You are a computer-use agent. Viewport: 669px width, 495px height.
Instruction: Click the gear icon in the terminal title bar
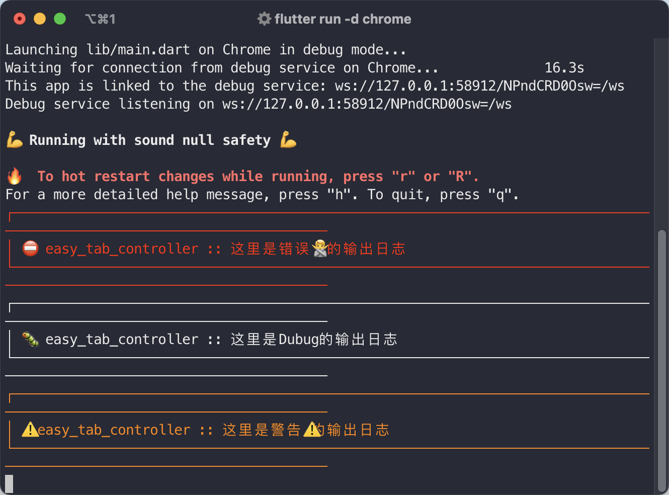[x=264, y=19]
